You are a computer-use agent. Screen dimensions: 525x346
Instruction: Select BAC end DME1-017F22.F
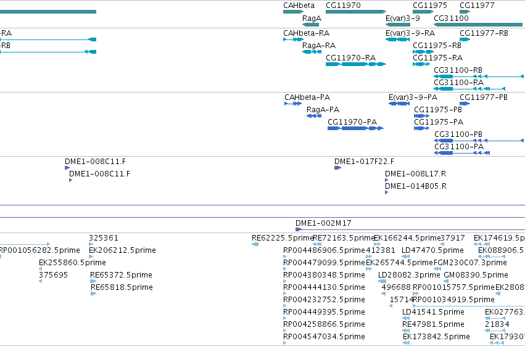tap(337, 168)
